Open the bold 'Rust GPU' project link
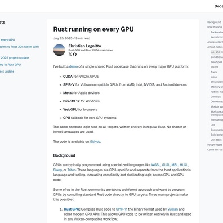Viewport: 223px width, 223px height. [72, 209]
